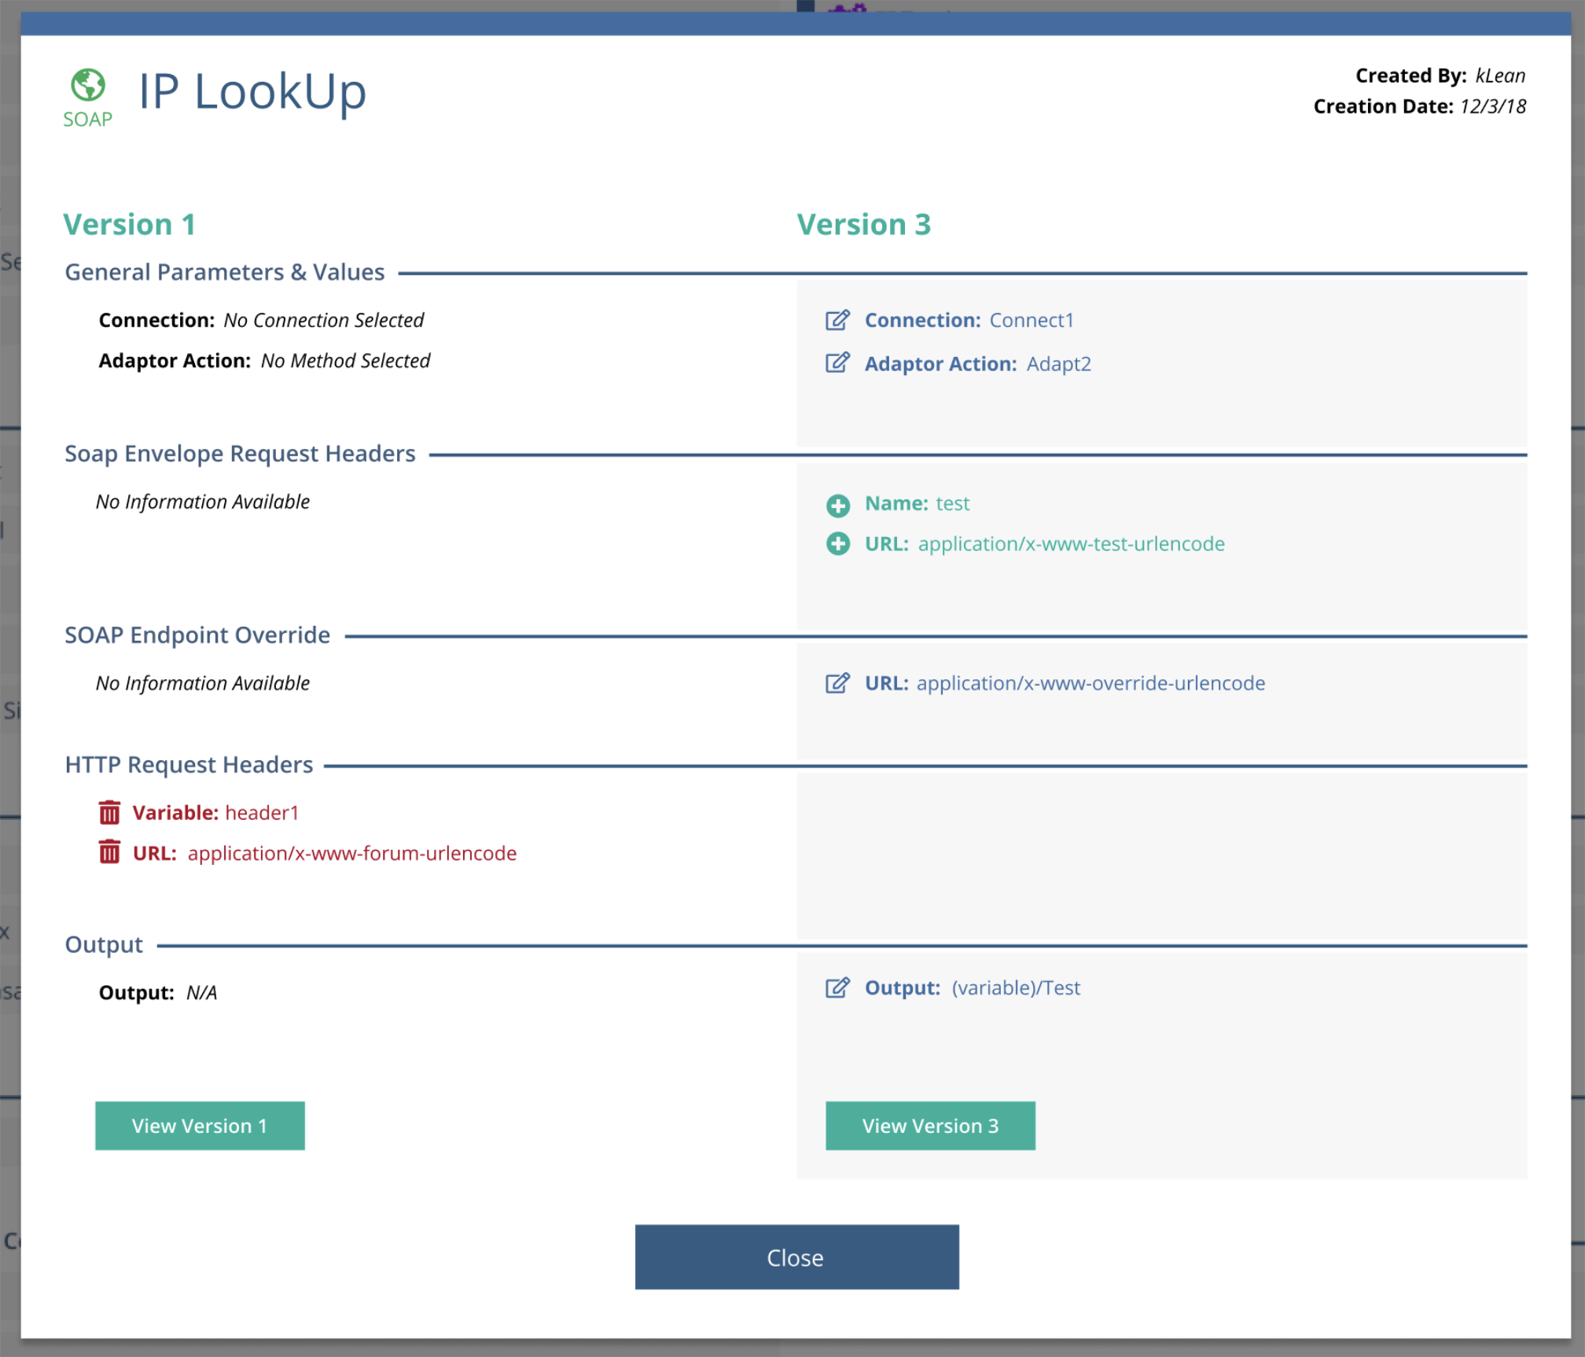Click the application/x-www-override-urlencode URL text
Viewport: 1585px width, 1357px height.
coord(1090,683)
